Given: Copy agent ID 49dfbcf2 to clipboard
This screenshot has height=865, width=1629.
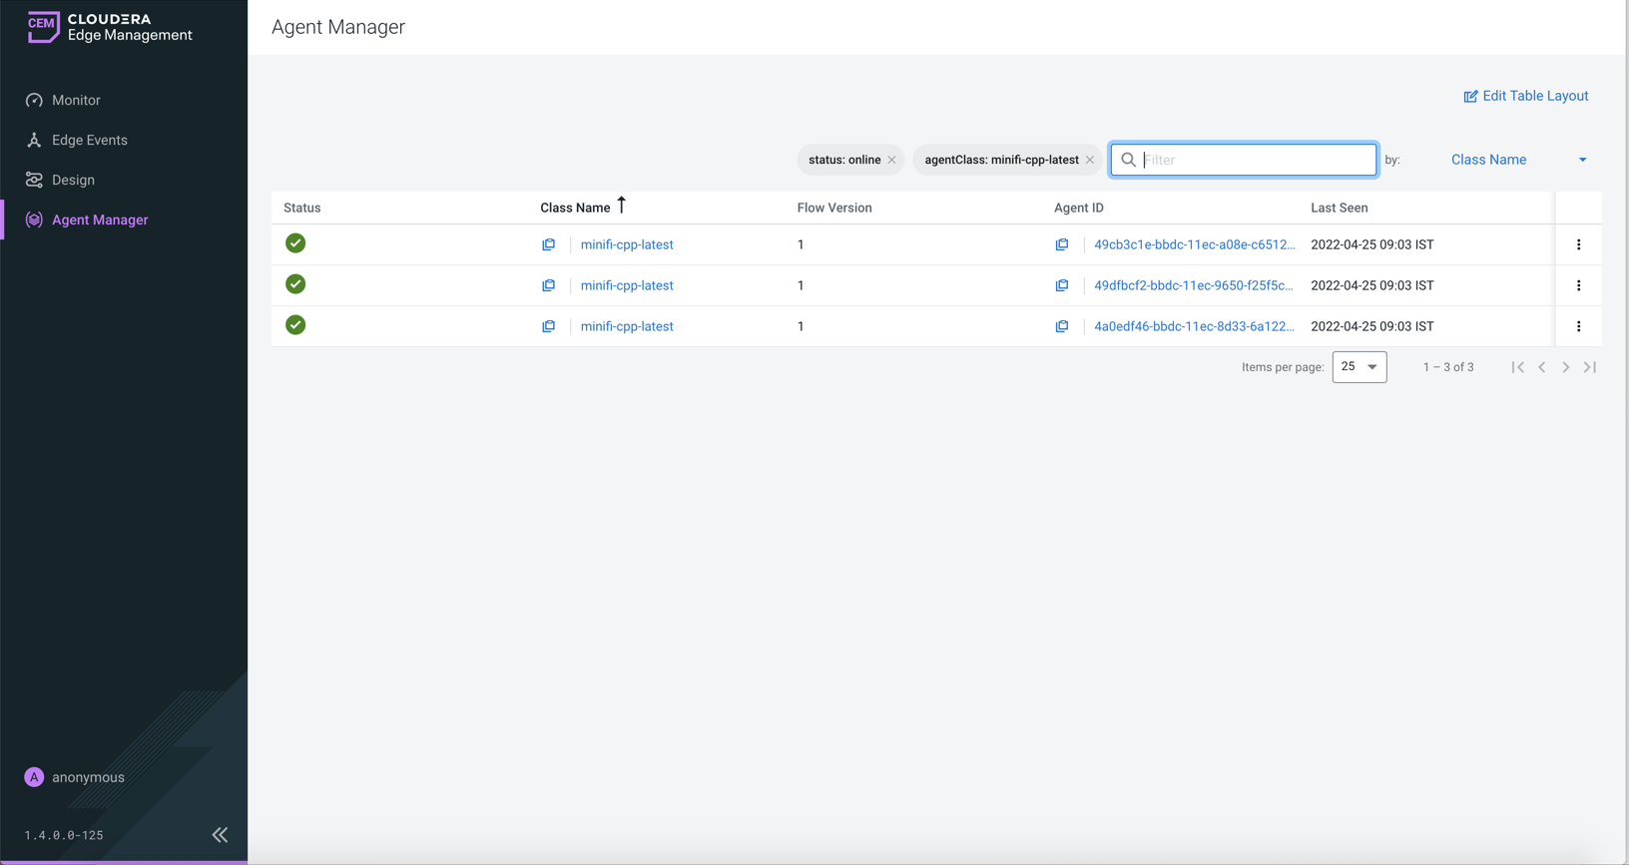Looking at the screenshot, I should 1062,285.
